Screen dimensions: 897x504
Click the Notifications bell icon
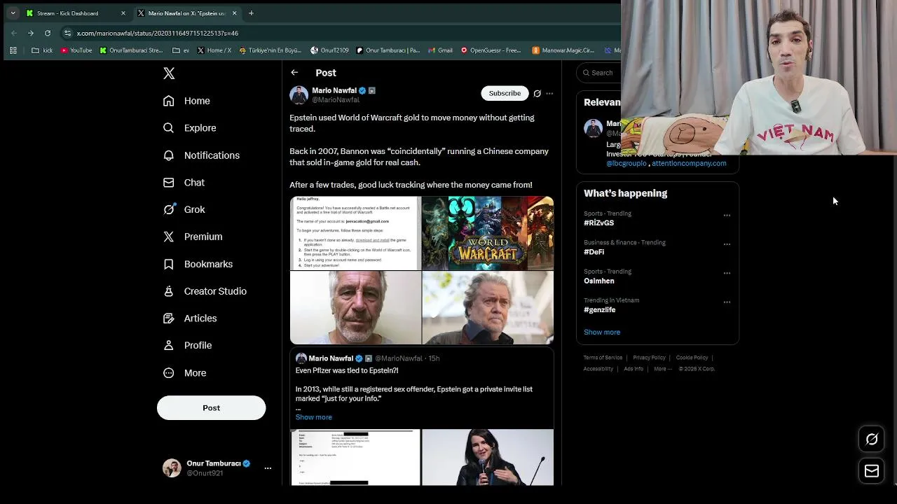point(168,155)
